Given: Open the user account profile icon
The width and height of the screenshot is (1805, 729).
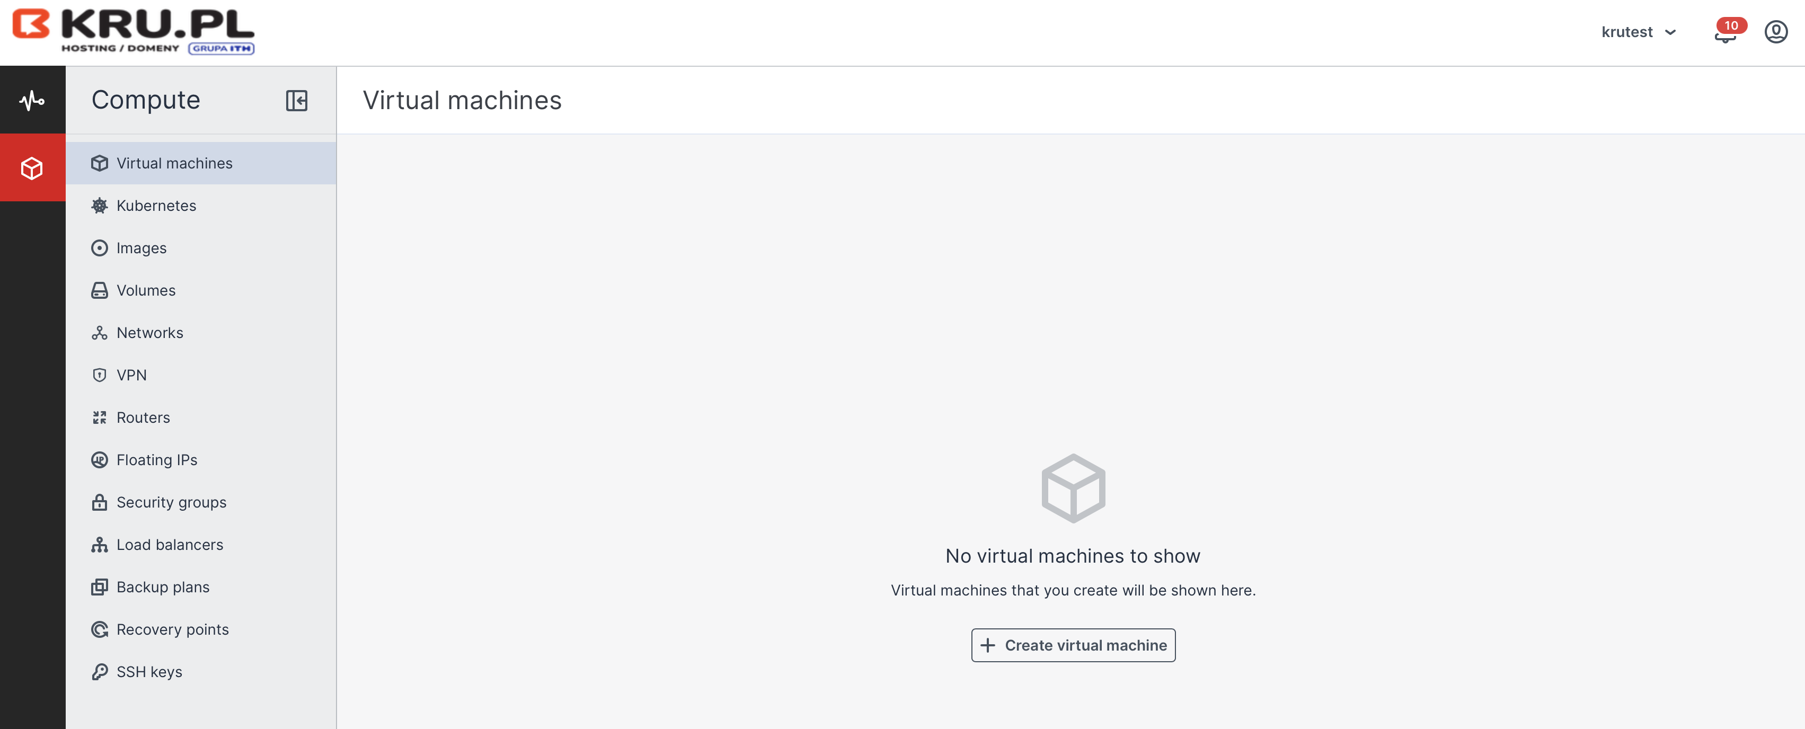Looking at the screenshot, I should 1775,32.
